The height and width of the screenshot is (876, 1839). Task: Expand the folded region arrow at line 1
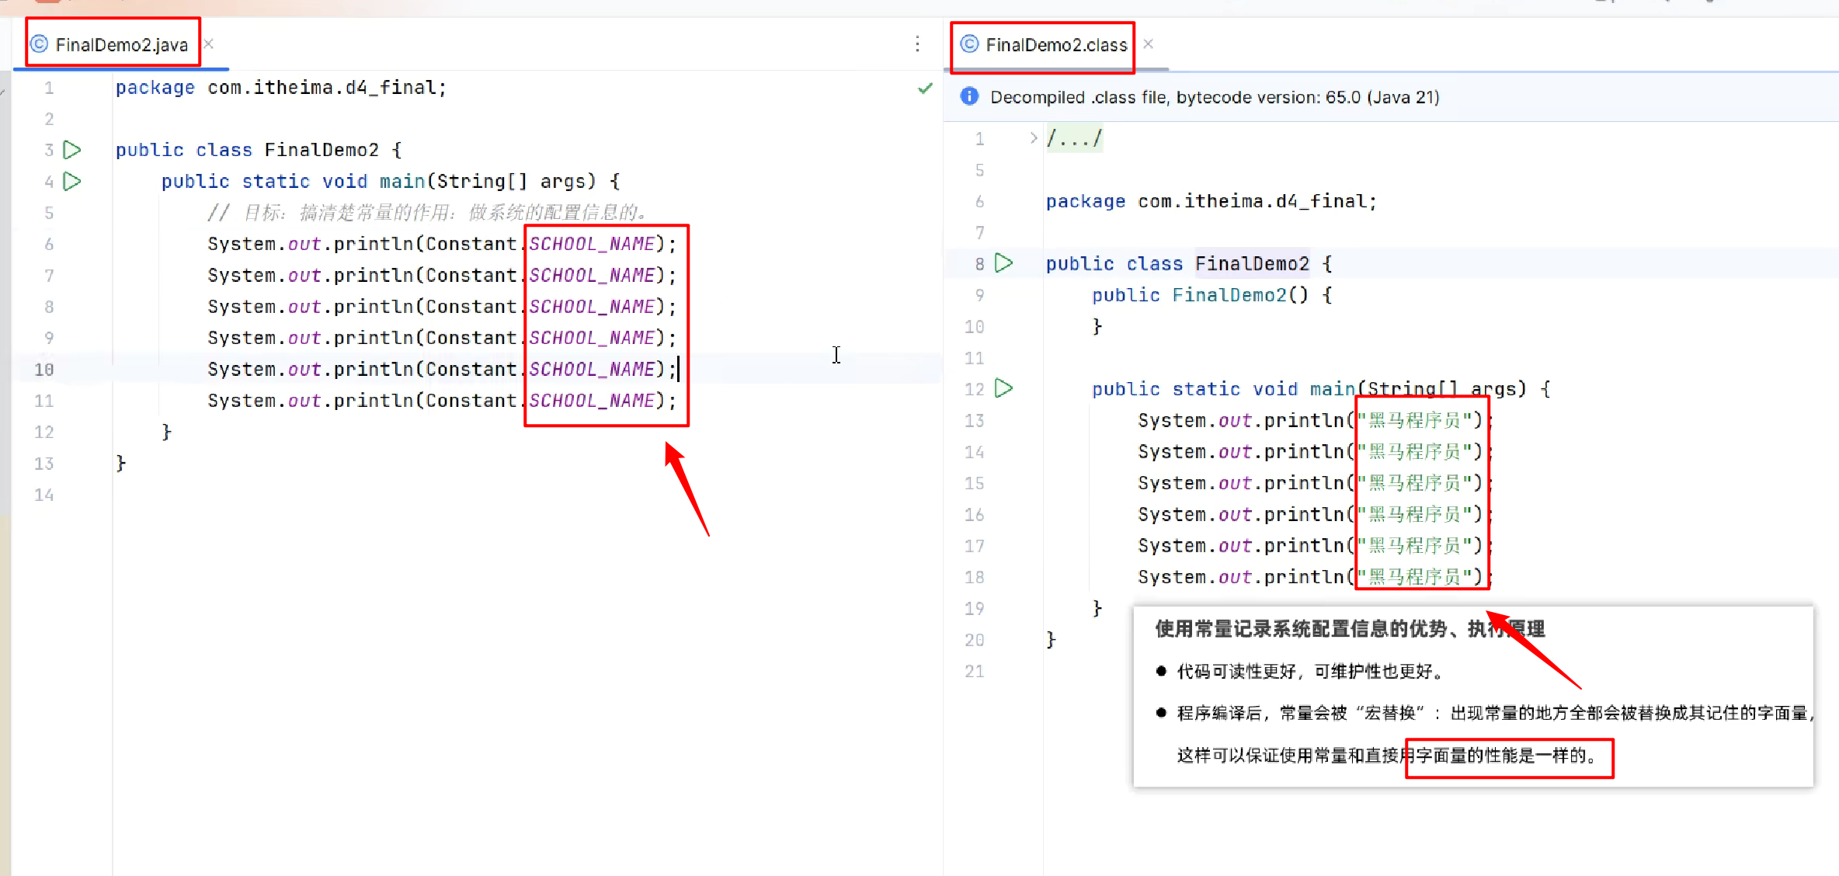1033,138
